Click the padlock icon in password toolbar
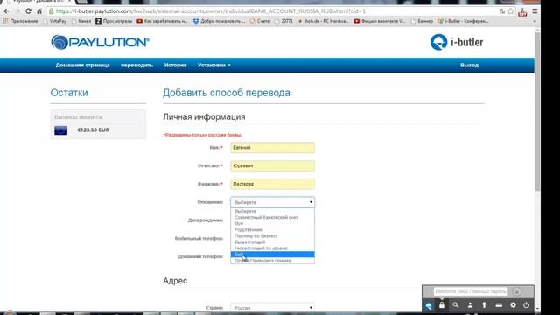This screenshot has width=560, height=315. pos(442,305)
